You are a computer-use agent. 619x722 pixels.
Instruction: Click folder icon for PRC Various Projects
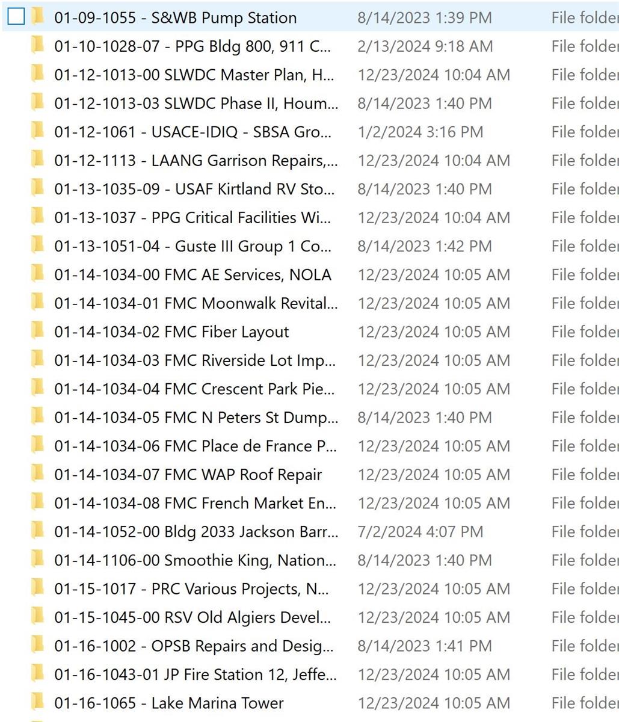pos(38,588)
